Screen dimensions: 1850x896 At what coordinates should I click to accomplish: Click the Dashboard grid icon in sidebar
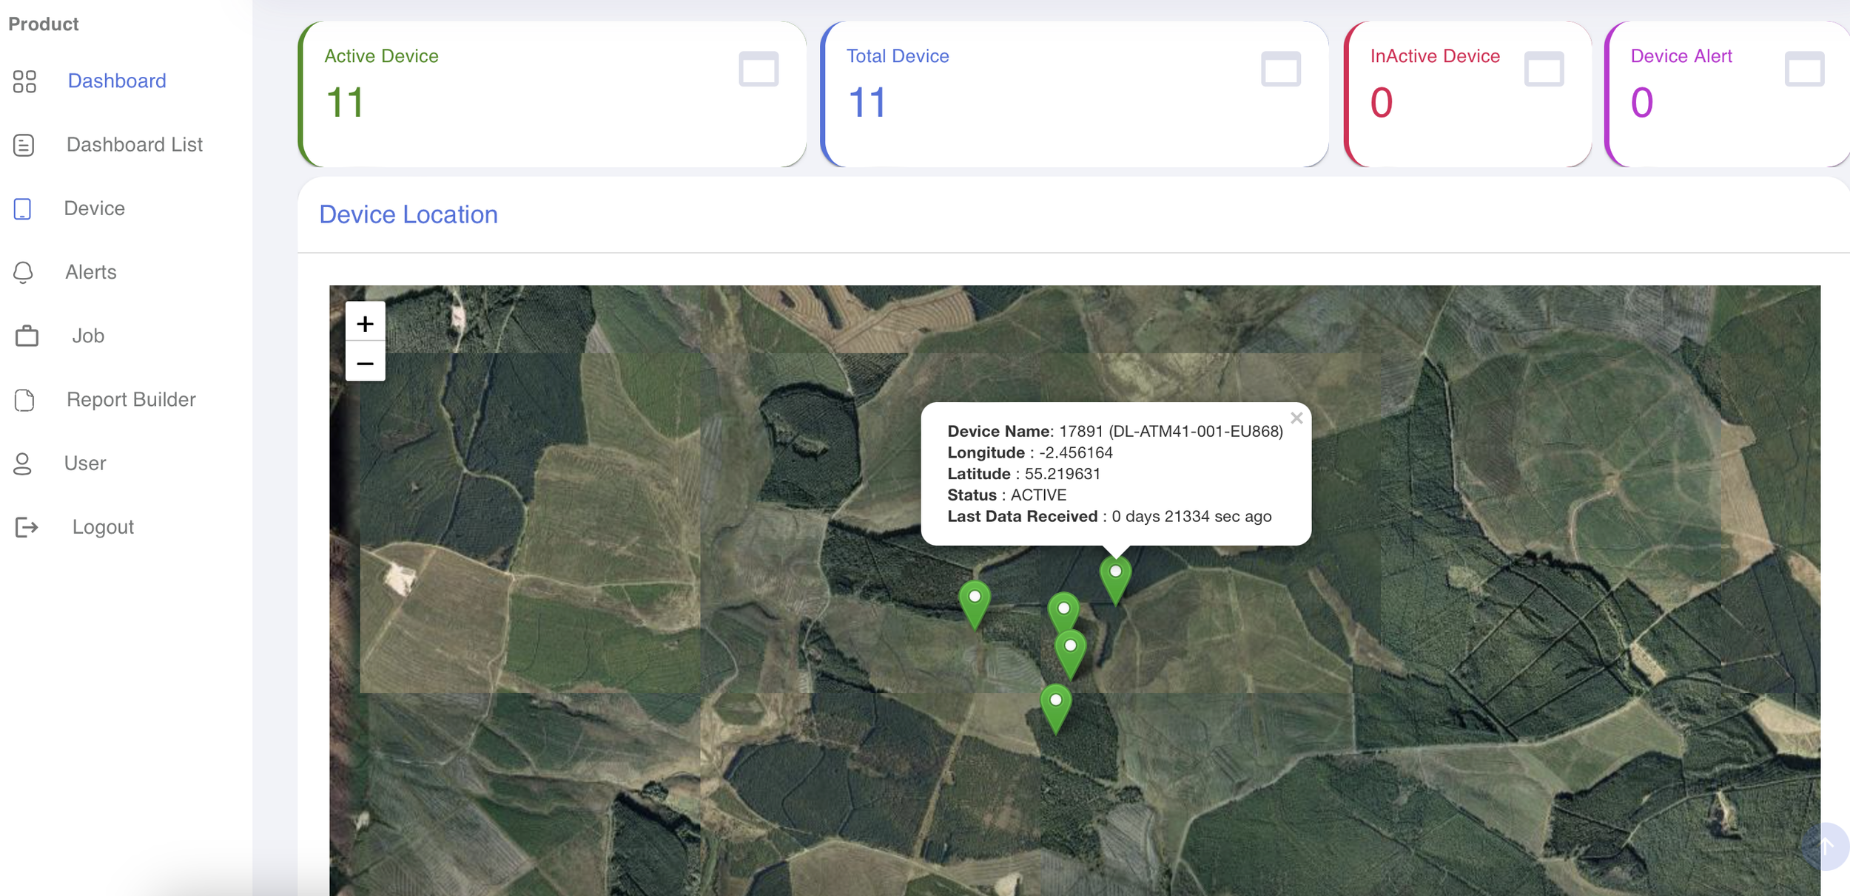24,81
